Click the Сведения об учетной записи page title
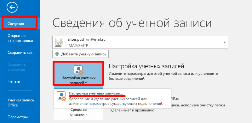252x123 pixels. tap(132, 23)
